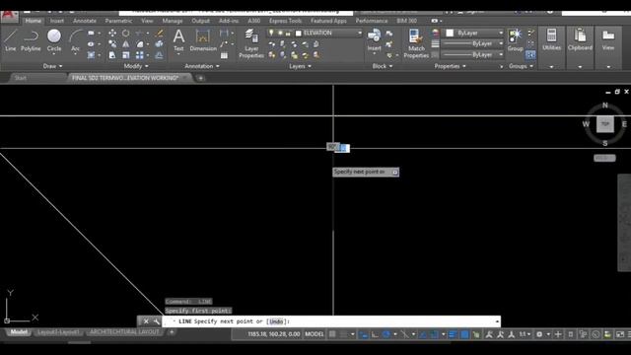
Task: Click the command line input field
Action: 331,321
